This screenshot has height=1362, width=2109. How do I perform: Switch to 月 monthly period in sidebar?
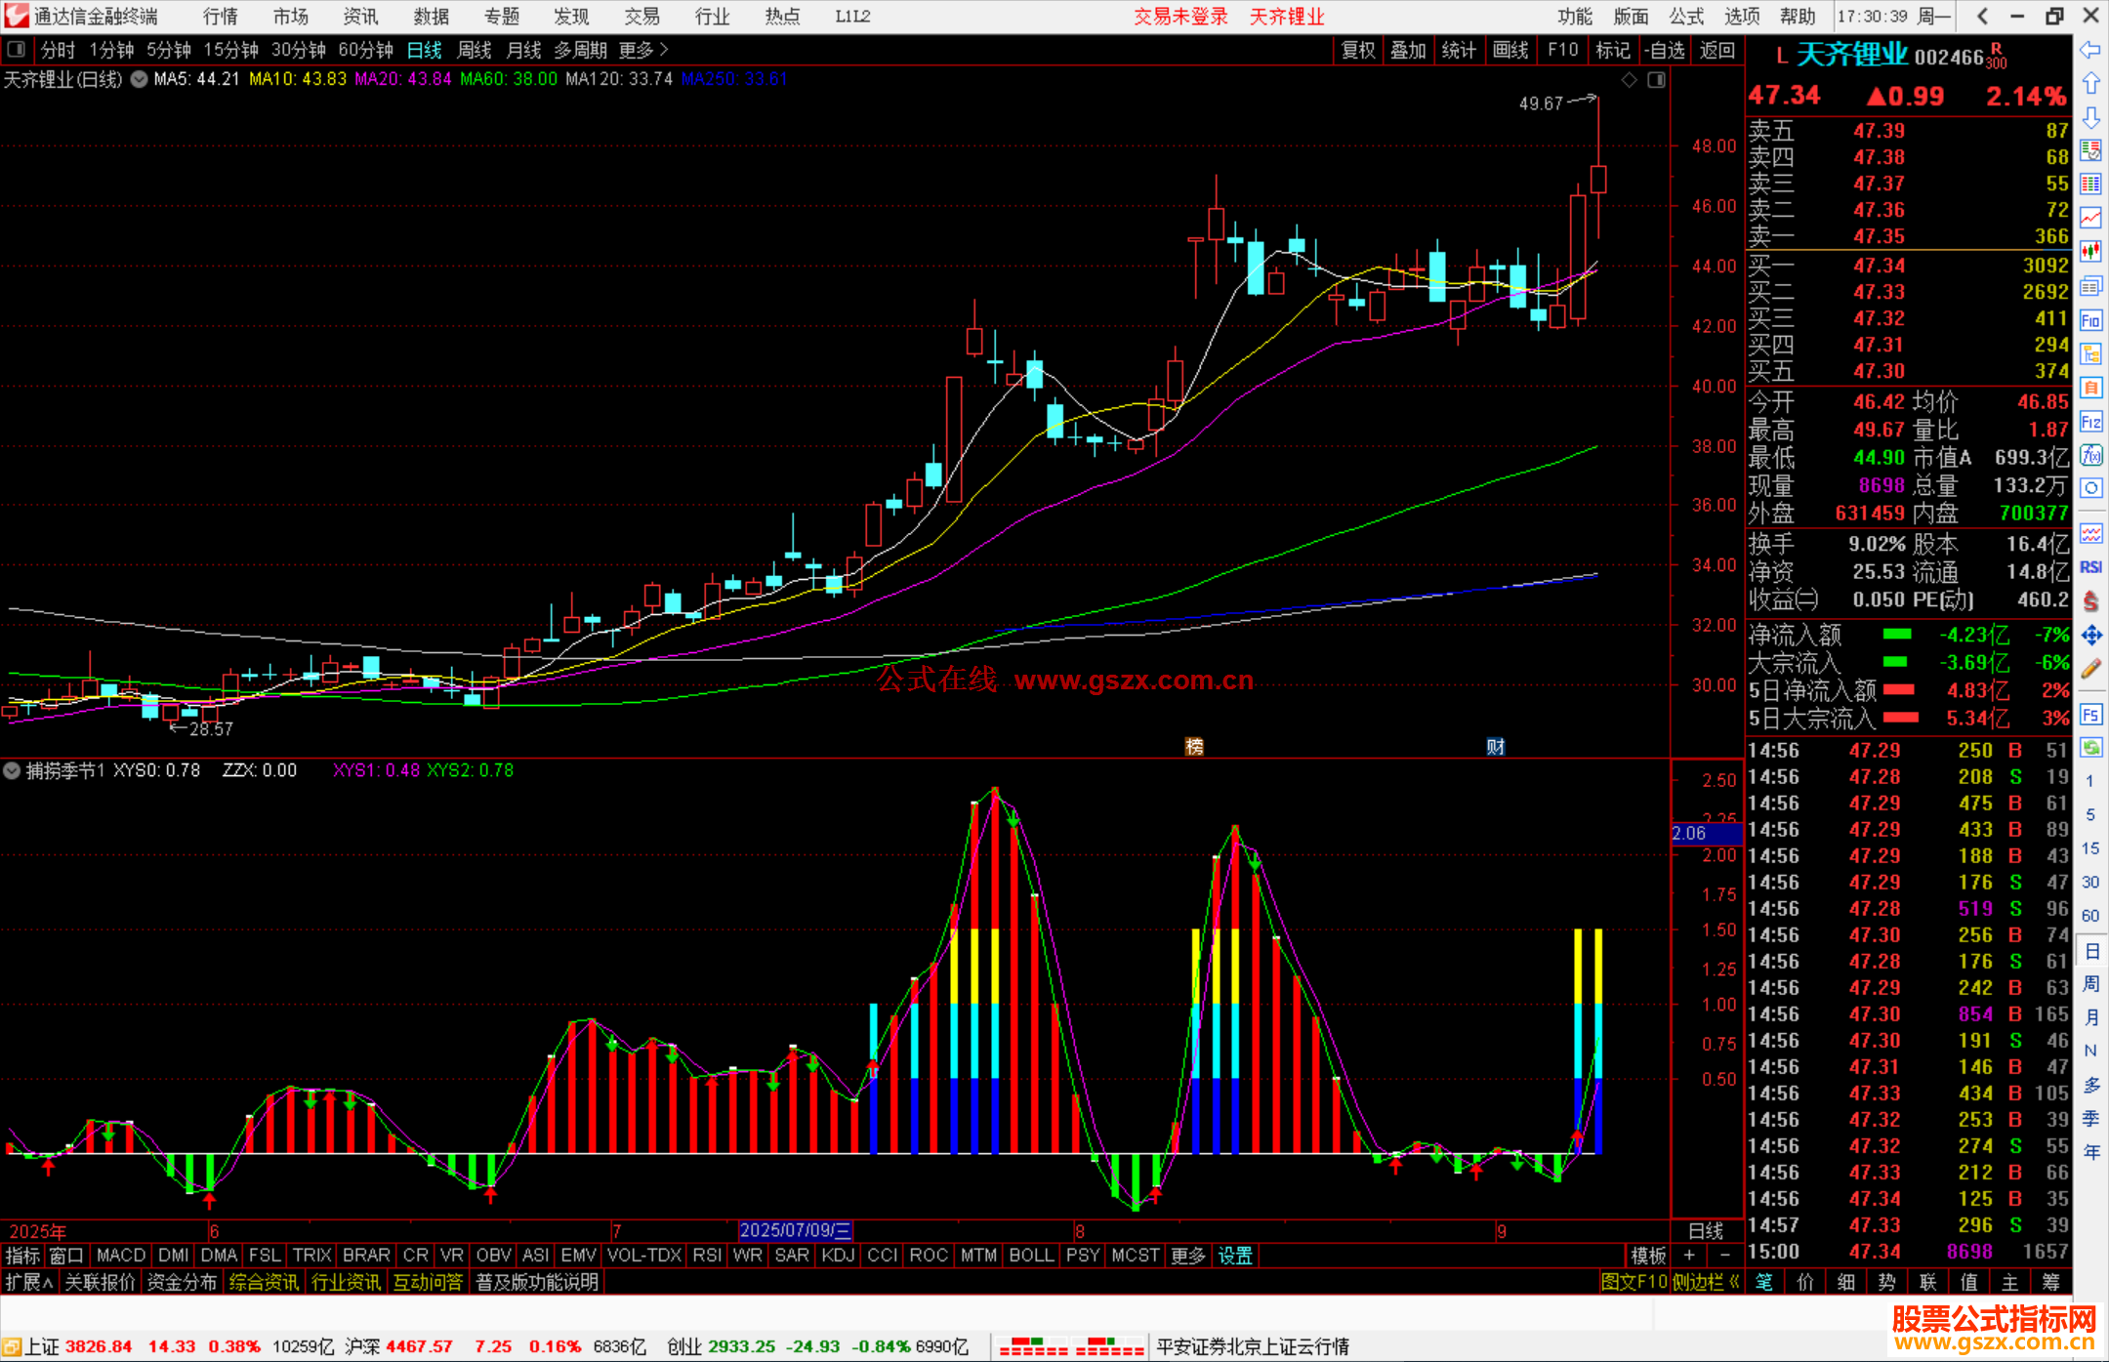[x=2090, y=1017]
